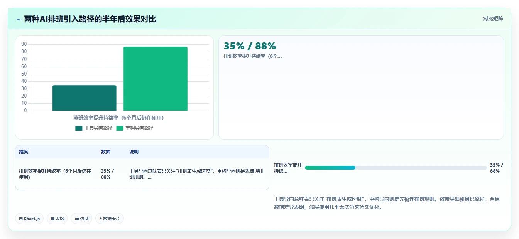Toggle the 重构导向路径 legend entry

point(135,128)
